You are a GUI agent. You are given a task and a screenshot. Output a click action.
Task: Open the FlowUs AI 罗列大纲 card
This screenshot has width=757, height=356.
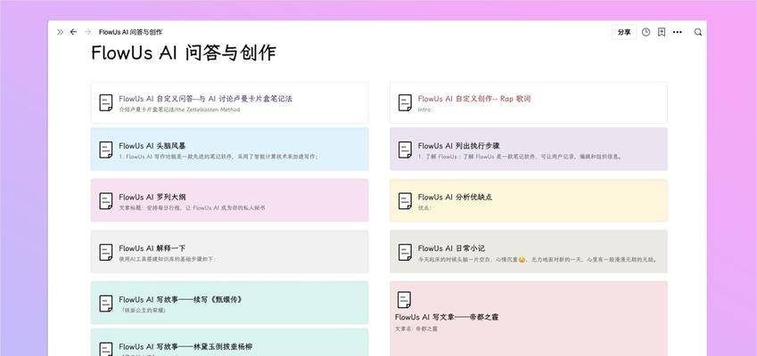[x=229, y=200]
